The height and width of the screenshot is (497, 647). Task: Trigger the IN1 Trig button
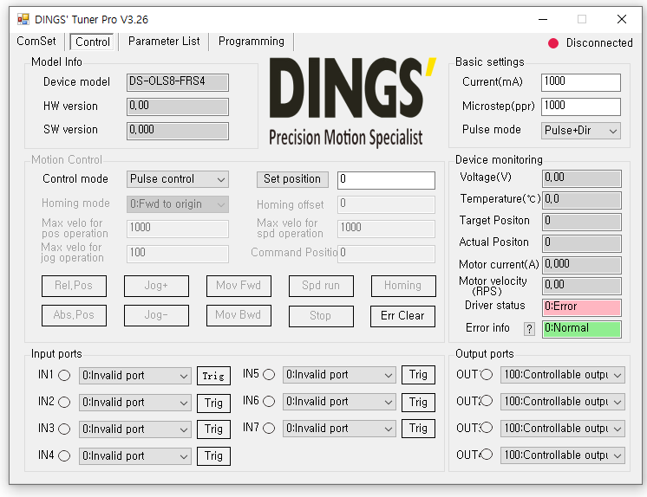213,376
